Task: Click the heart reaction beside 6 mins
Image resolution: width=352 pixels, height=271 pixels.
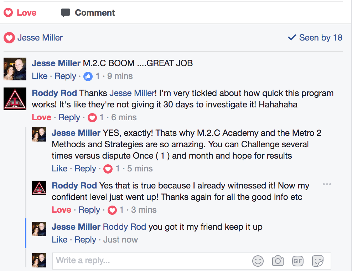Action: point(92,117)
